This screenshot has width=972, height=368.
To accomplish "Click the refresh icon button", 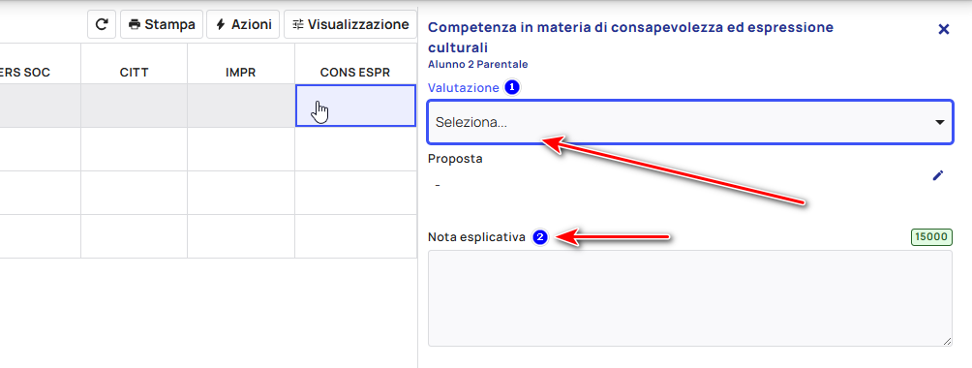I will pos(102,24).
